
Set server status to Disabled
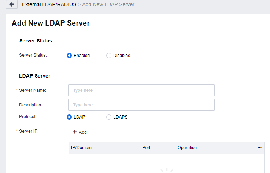[109, 56]
